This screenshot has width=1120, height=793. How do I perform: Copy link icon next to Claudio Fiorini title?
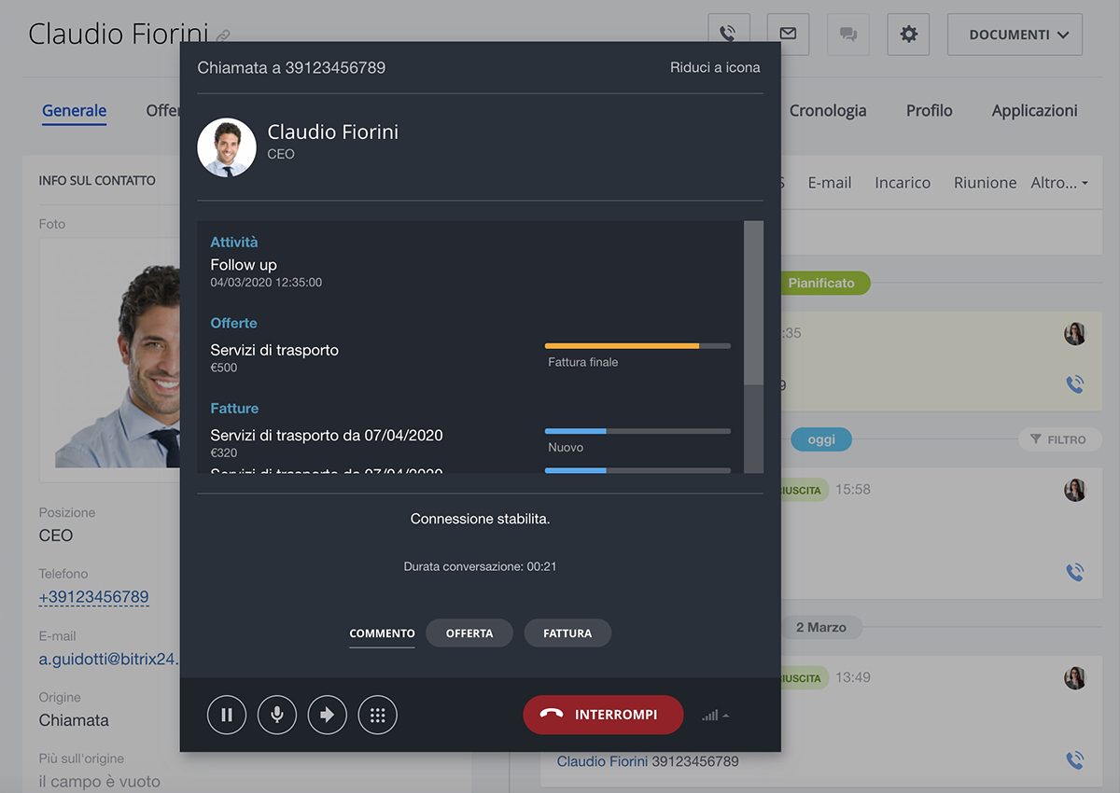[x=223, y=36]
